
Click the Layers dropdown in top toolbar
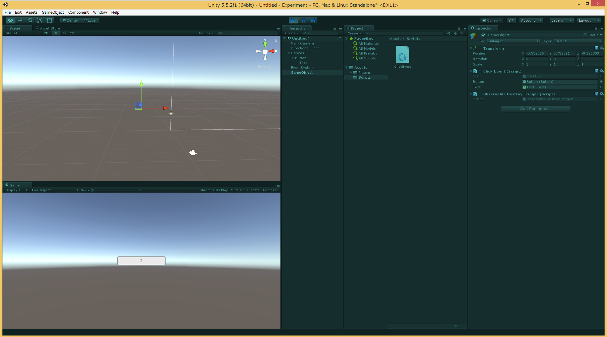(x=561, y=20)
